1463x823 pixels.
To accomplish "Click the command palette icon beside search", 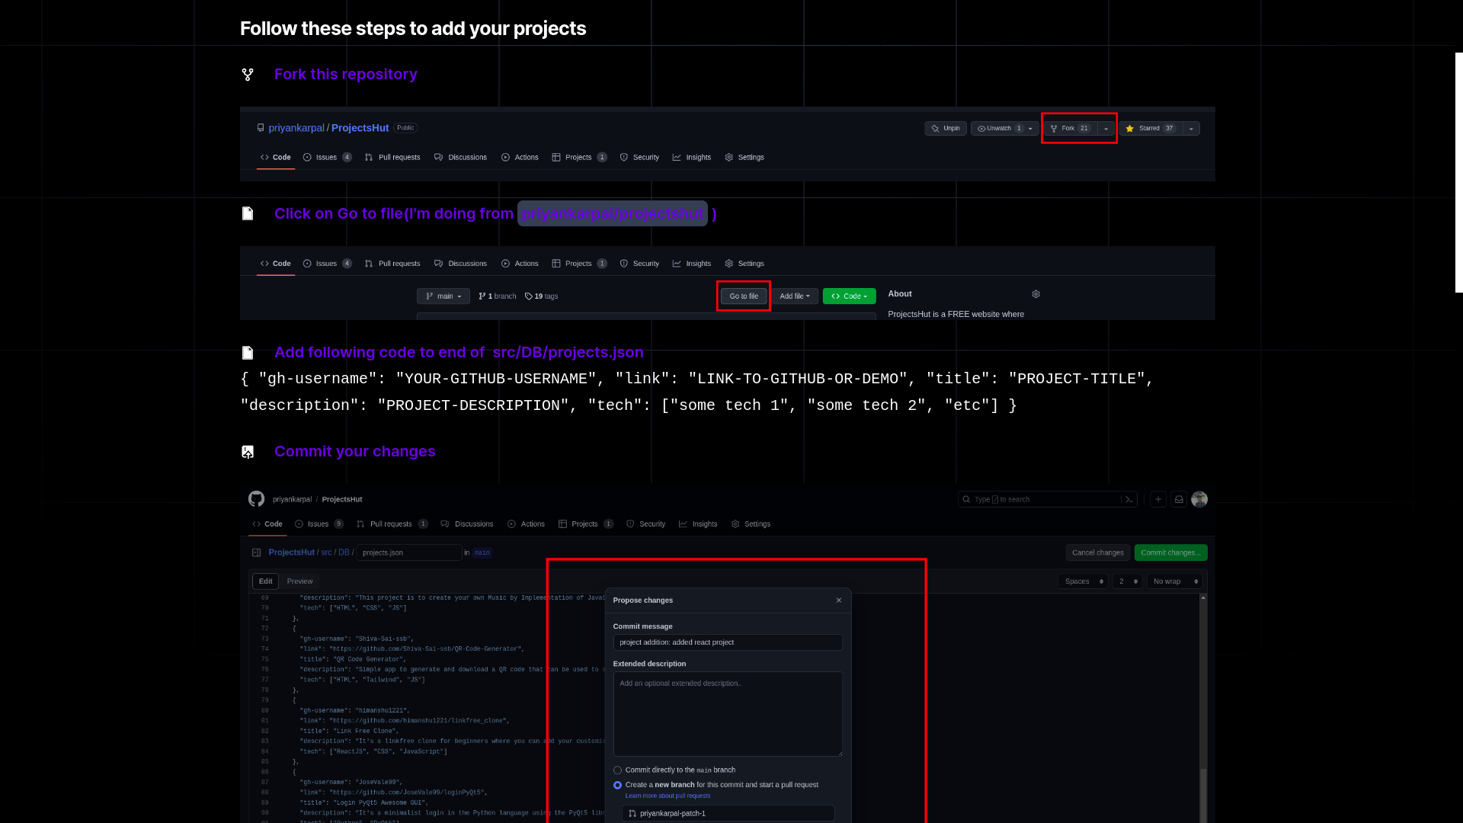I will [1129, 499].
